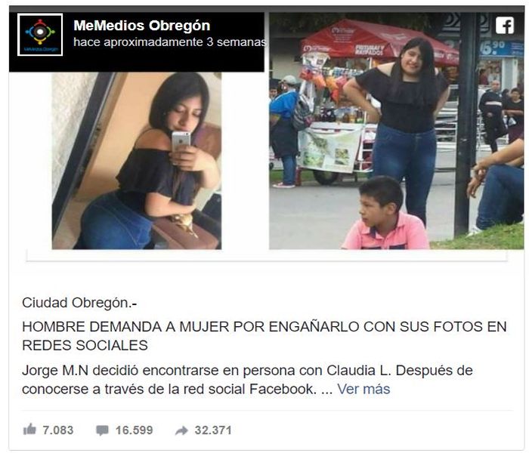Open the right street photo

397,131
